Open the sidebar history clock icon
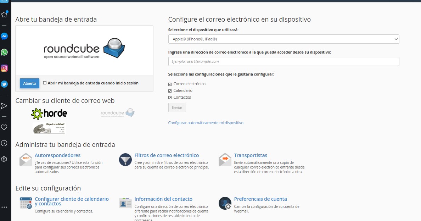The height and width of the screenshot is (221, 421). [4, 143]
